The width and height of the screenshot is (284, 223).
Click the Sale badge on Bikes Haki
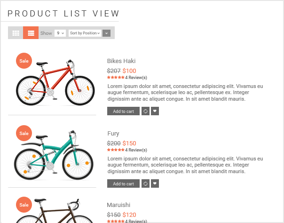(24, 61)
